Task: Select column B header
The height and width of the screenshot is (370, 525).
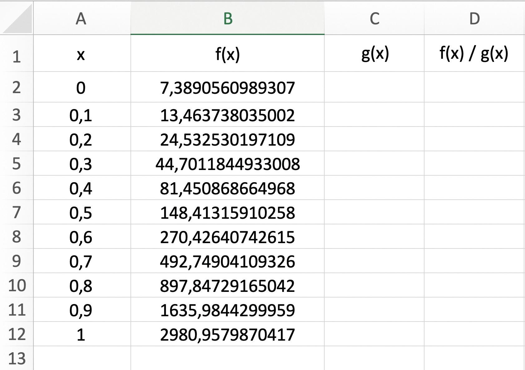Action: [x=228, y=19]
